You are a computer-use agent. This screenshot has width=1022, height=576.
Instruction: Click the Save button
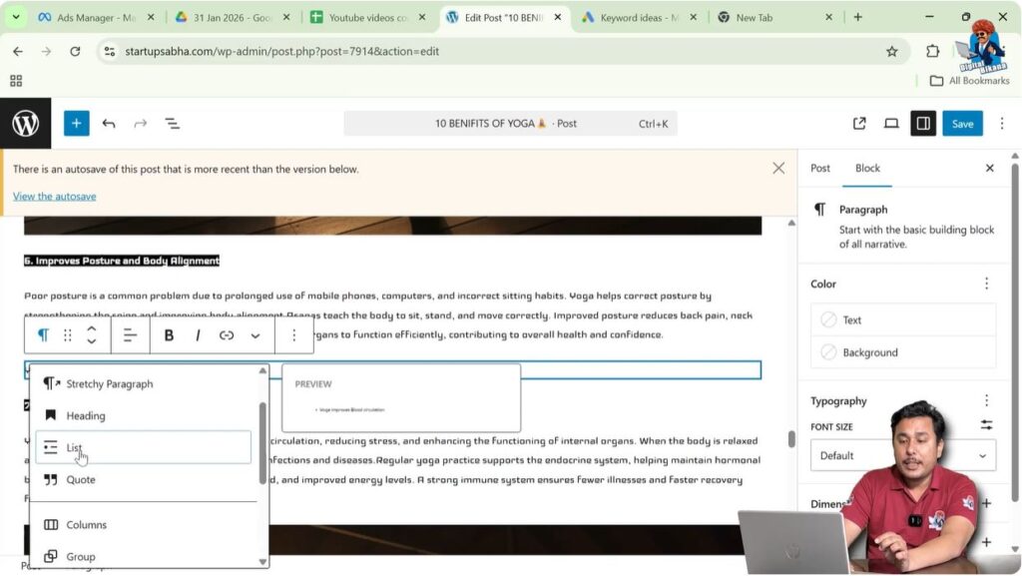click(x=961, y=123)
